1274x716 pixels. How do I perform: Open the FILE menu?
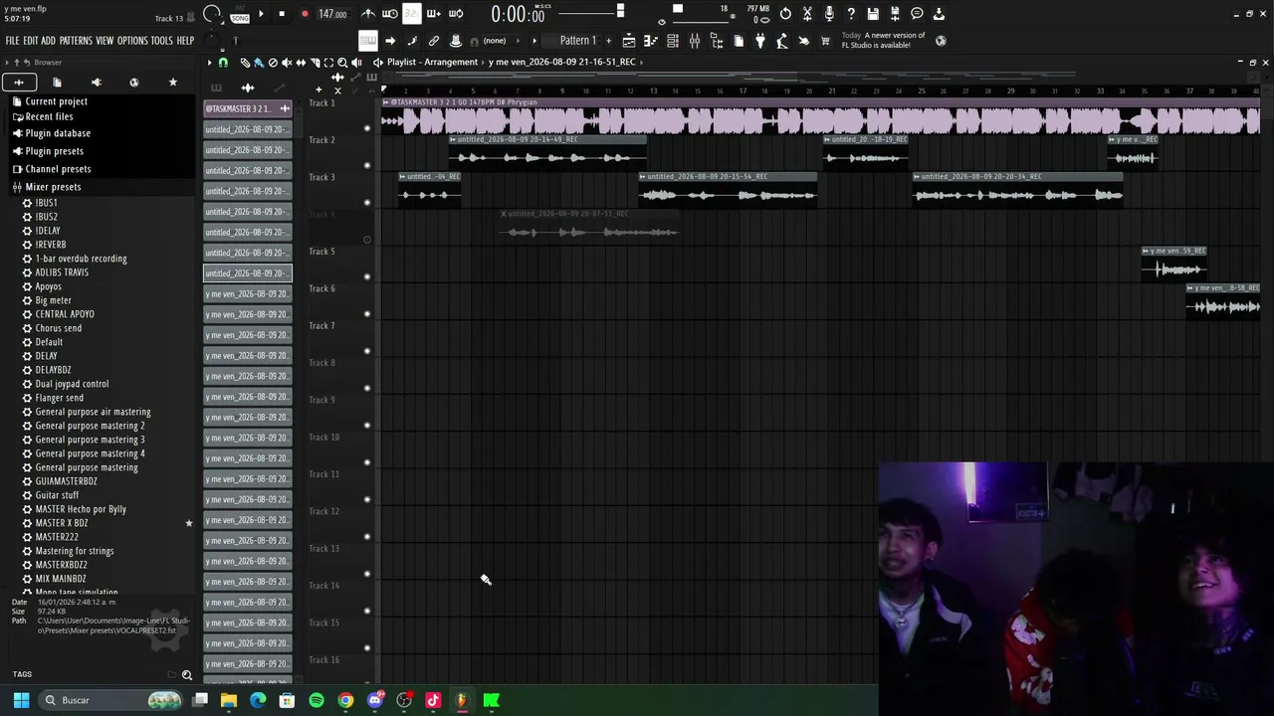point(12,41)
